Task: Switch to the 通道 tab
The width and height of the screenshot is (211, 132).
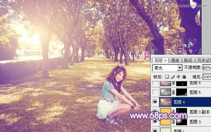Action: [x=175, y=60]
